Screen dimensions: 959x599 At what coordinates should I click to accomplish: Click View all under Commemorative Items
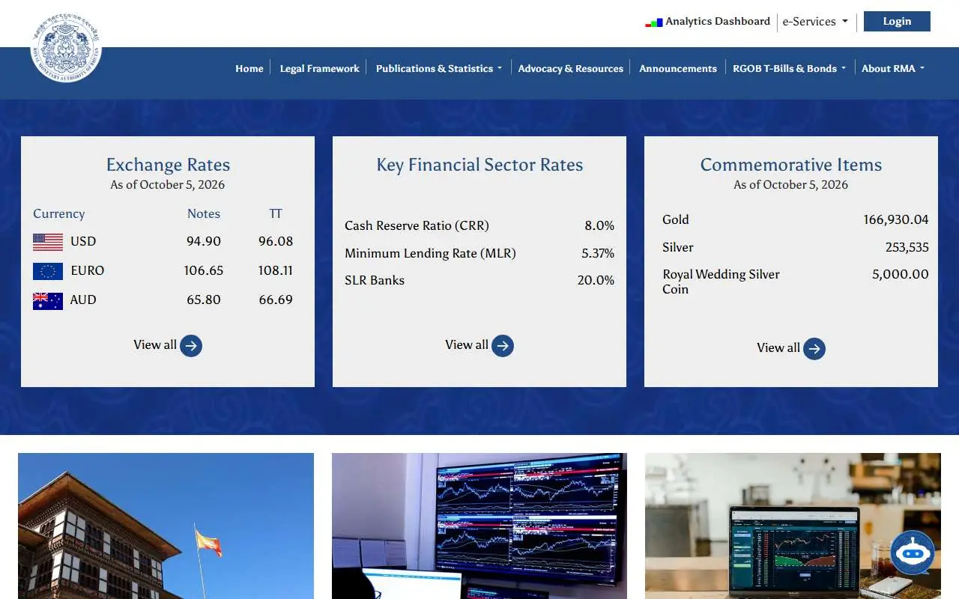pyautogui.click(x=778, y=347)
